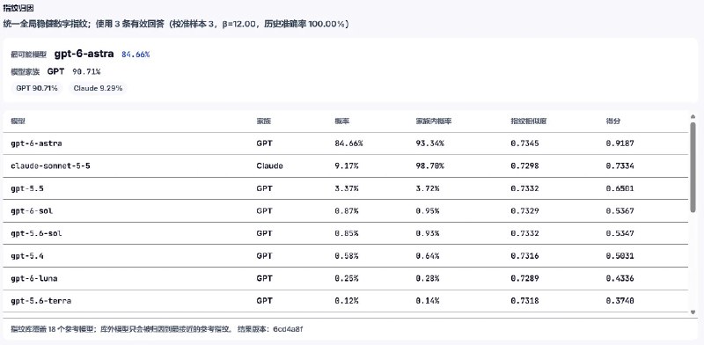704x345 pixels.
Task: Select the Claude 9.29% family chip
Action: tap(98, 89)
